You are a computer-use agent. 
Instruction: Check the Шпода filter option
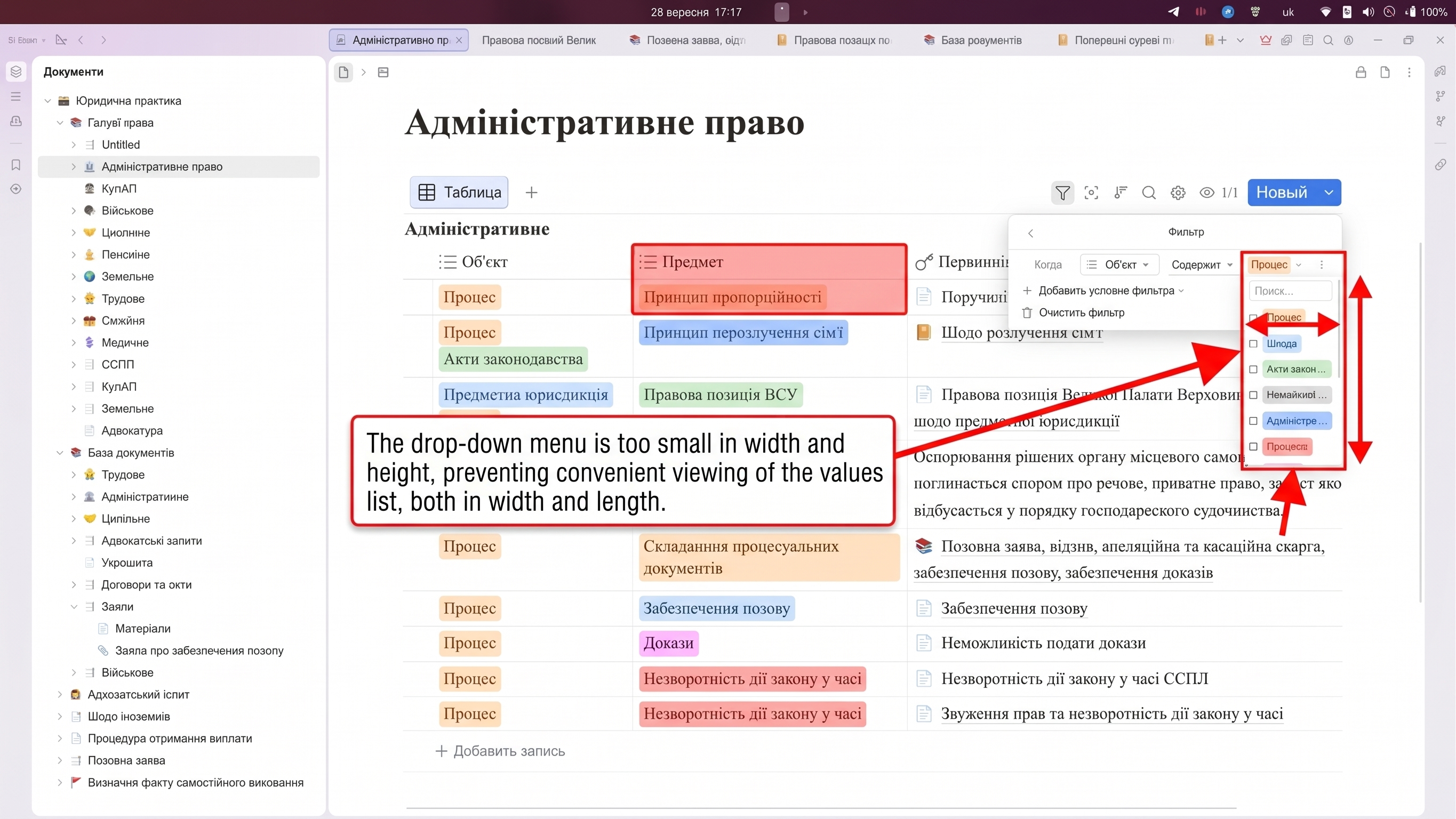[1253, 344]
